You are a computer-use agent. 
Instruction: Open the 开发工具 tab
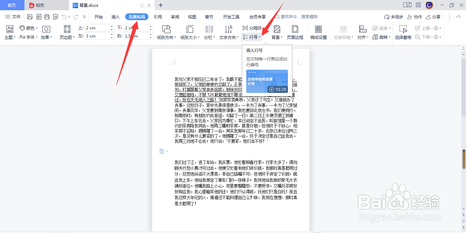click(231, 17)
